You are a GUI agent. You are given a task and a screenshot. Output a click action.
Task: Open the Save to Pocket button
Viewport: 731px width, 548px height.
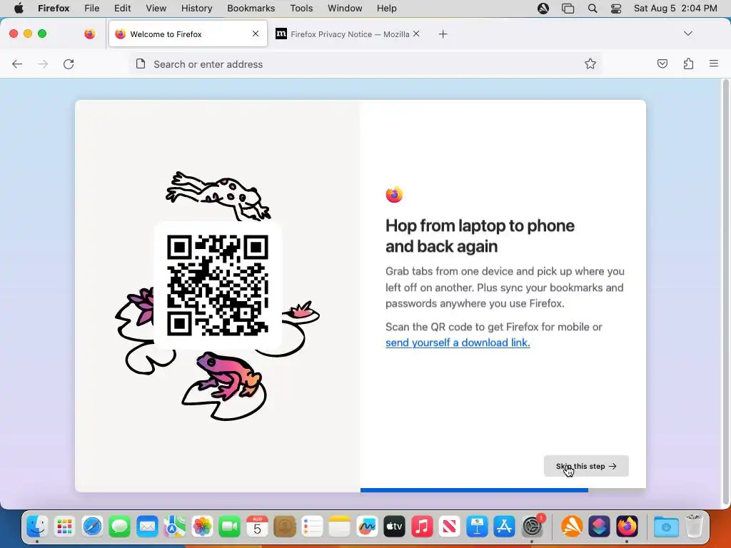[x=662, y=64]
